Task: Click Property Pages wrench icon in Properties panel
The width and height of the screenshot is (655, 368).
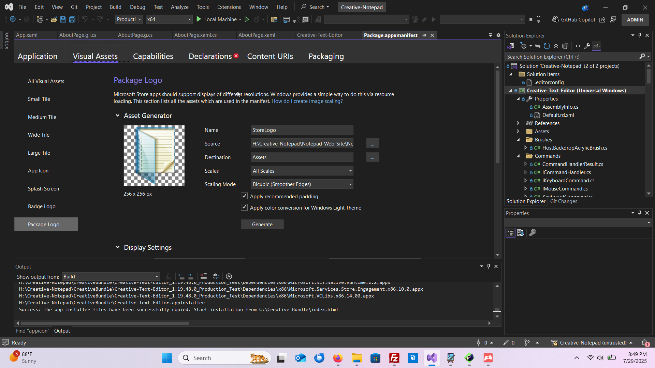Action: [532, 233]
